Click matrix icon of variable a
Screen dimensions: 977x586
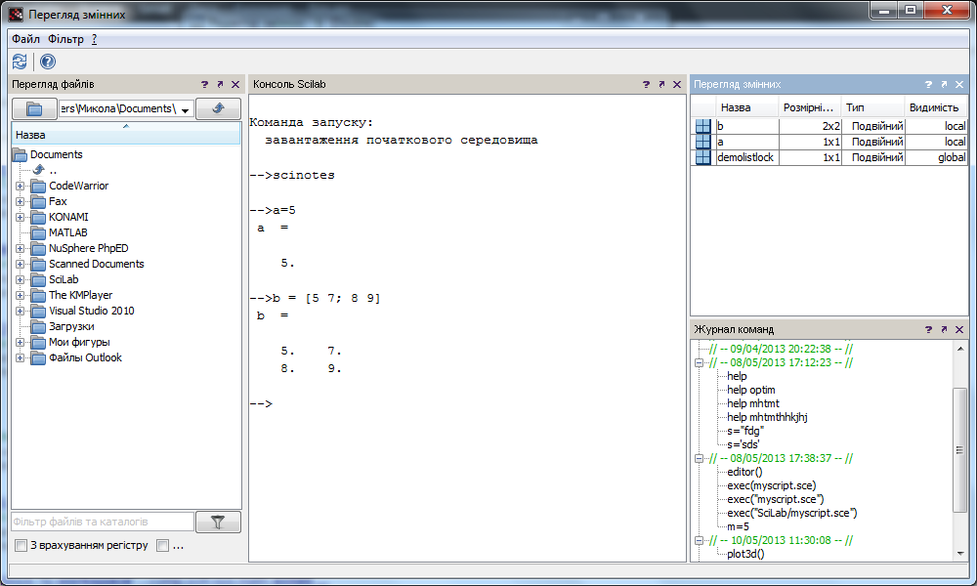coord(702,142)
